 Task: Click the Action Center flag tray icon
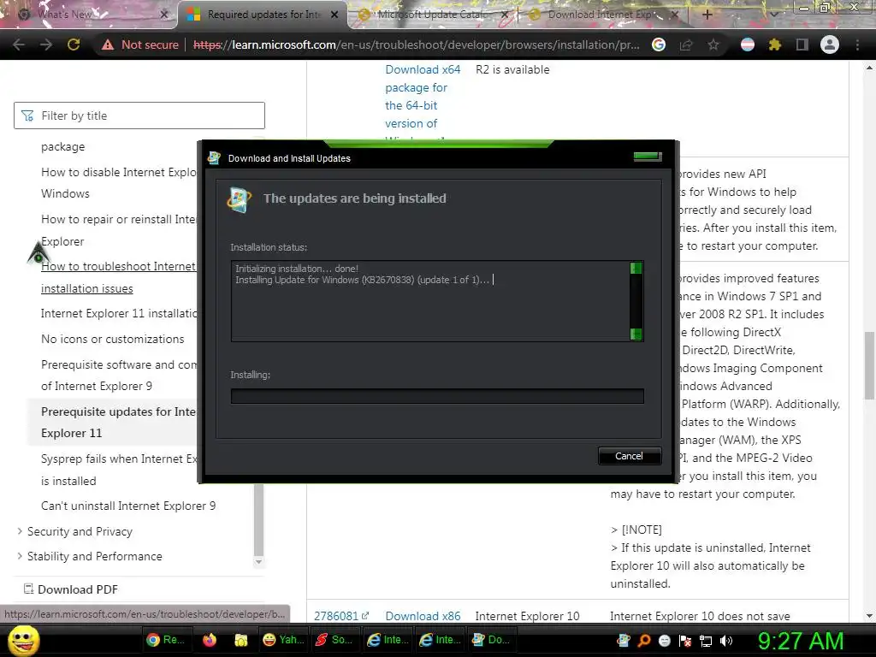pos(685,641)
